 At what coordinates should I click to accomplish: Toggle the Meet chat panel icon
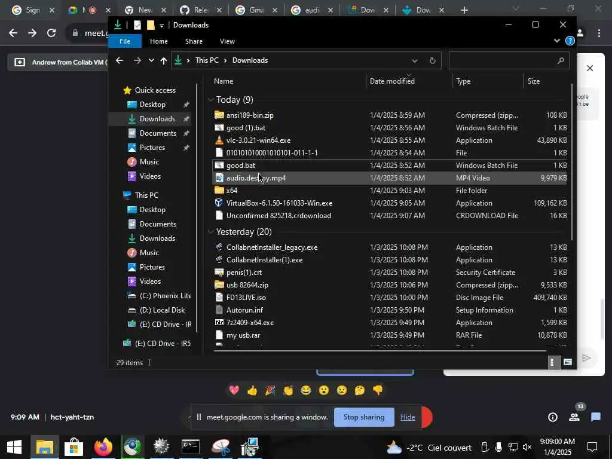click(x=596, y=417)
